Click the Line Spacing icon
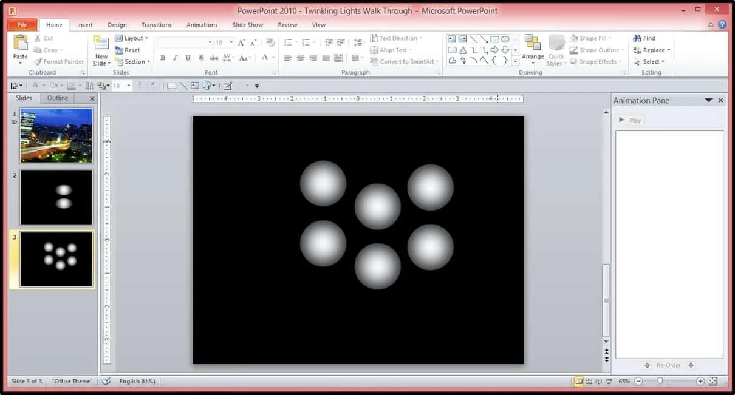 pos(358,42)
